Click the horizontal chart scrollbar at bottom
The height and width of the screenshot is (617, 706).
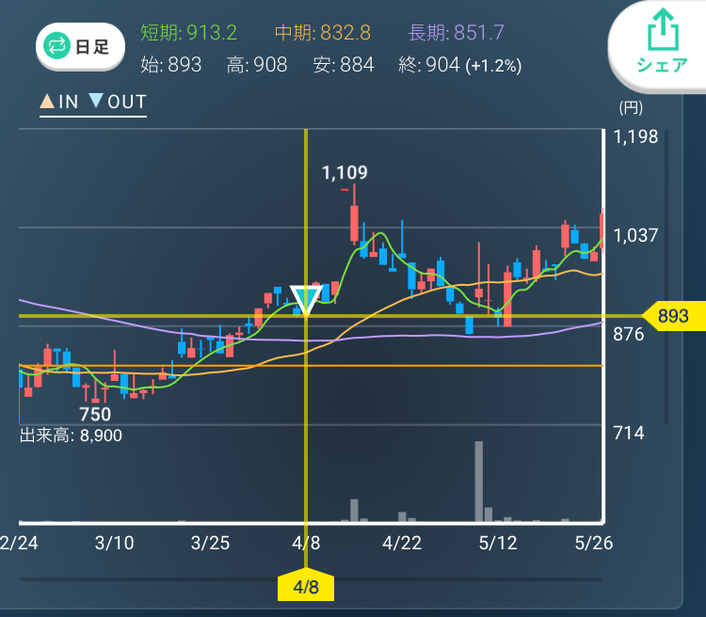point(311,579)
